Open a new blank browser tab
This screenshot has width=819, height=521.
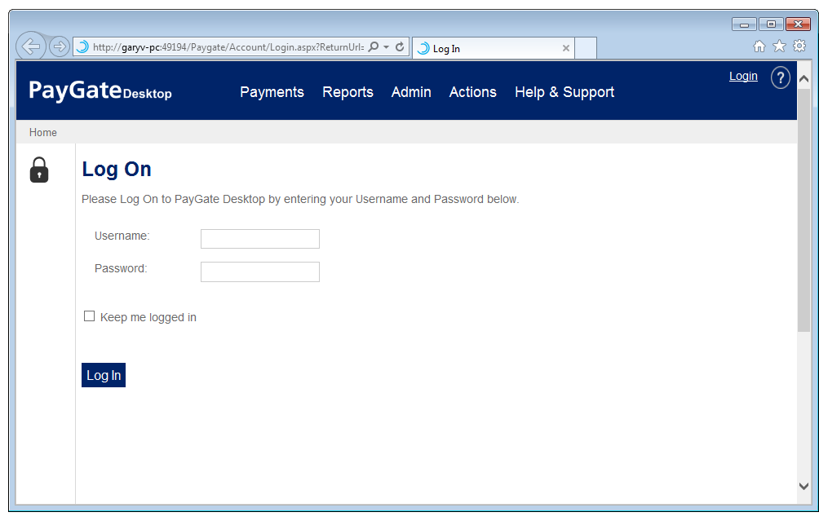click(x=586, y=48)
